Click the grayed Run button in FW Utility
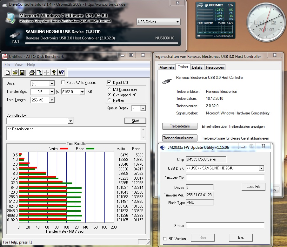 [203, 237]
